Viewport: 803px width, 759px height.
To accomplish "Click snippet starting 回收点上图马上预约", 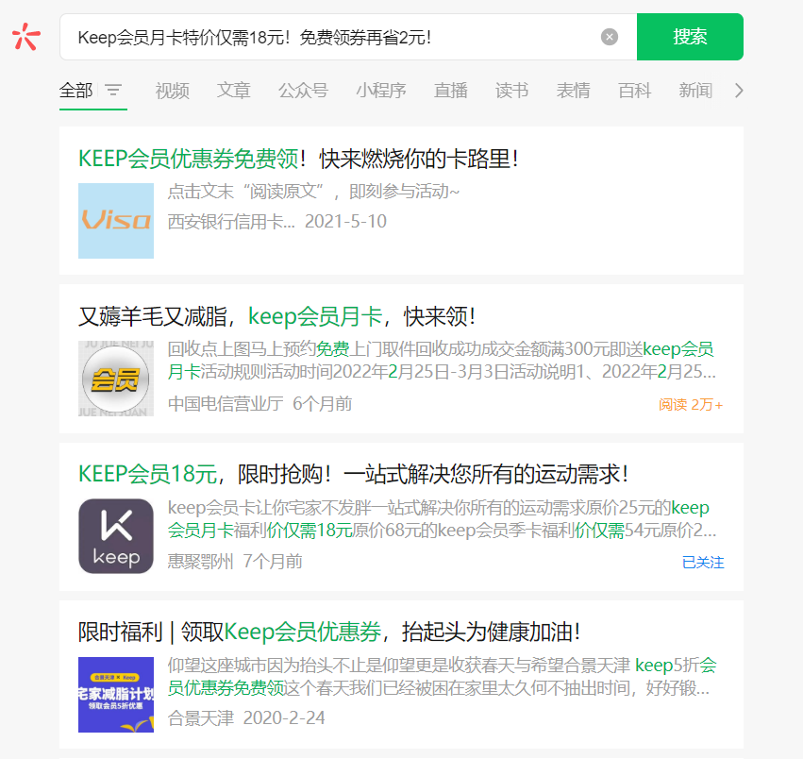I will (442, 361).
